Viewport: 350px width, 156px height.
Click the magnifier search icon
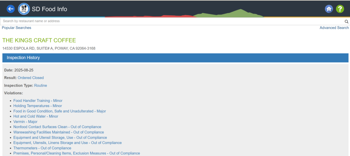pos(347,22)
